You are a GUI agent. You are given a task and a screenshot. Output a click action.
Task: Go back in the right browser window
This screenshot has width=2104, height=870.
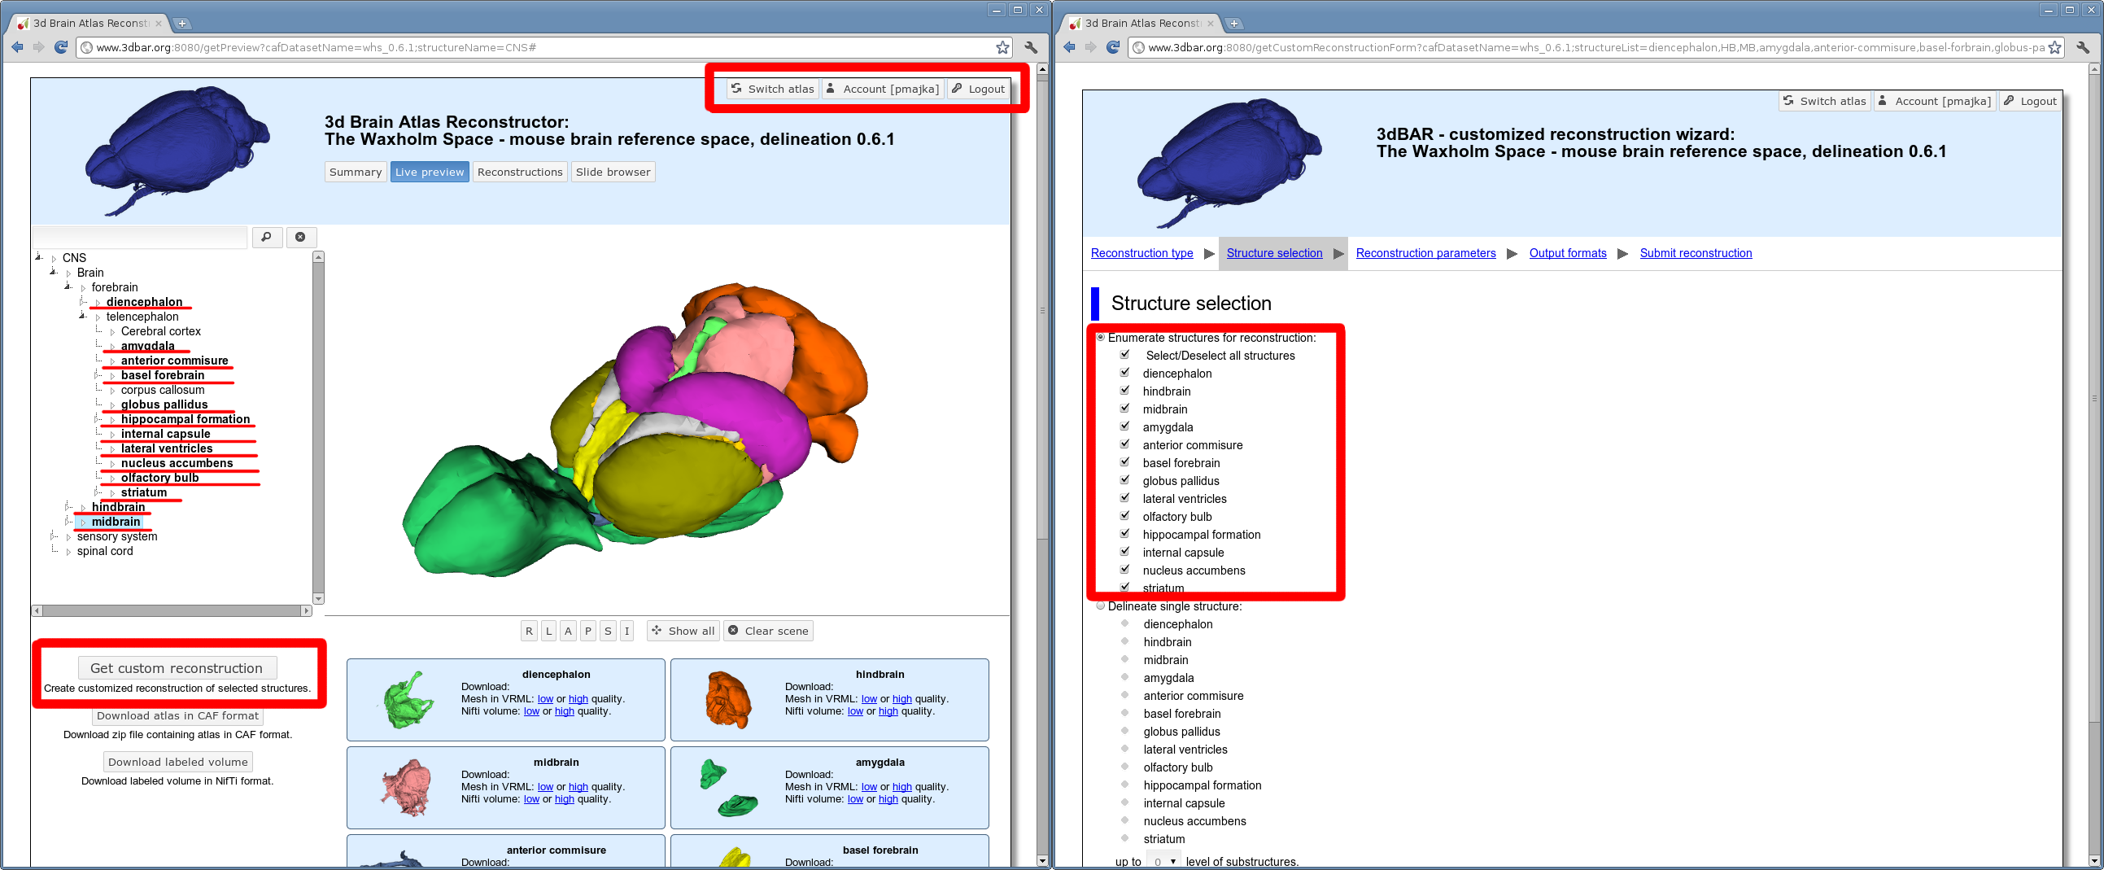tap(1069, 47)
